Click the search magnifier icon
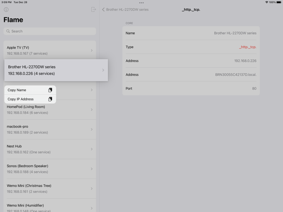The width and height of the screenshot is (283, 212). (8, 31)
